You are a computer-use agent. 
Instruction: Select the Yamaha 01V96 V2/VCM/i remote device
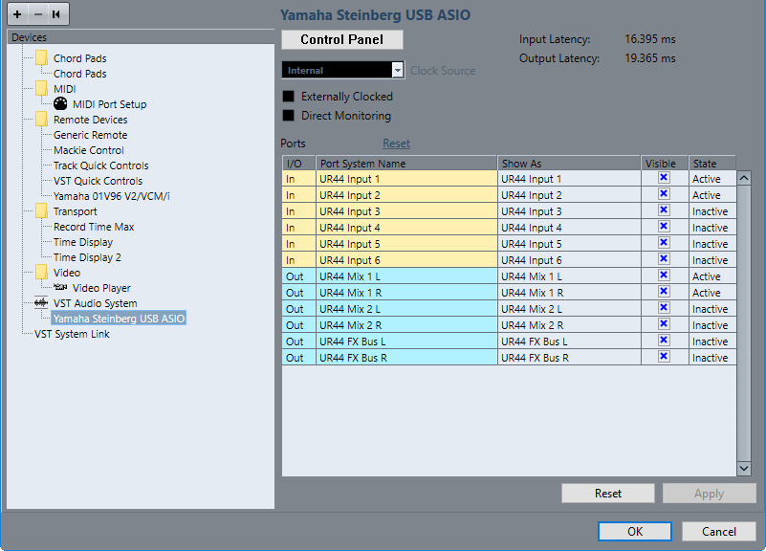(112, 196)
